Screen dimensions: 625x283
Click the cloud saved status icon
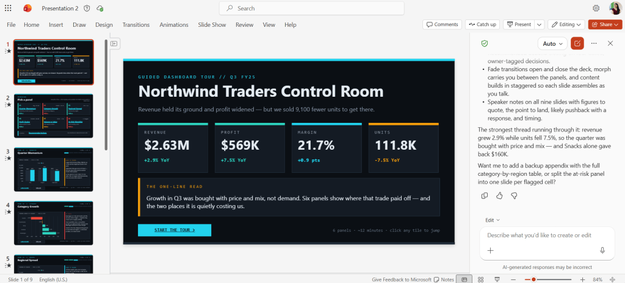[99, 9]
